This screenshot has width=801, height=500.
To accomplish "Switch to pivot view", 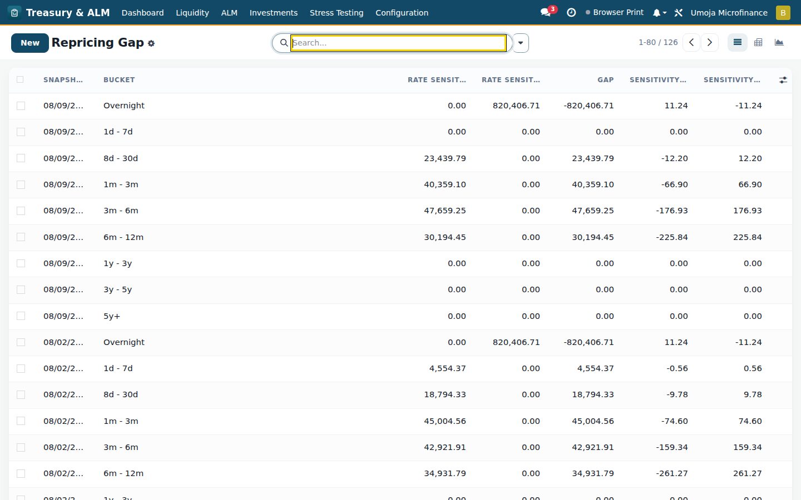I will pyautogui.click(x=758, y=42).
